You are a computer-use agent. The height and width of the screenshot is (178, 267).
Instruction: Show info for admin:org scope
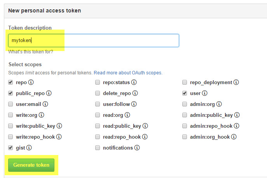[219, 104]
